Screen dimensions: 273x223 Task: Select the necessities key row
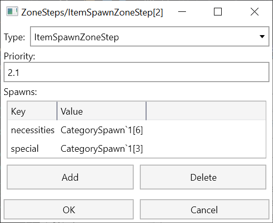point(137,130)
